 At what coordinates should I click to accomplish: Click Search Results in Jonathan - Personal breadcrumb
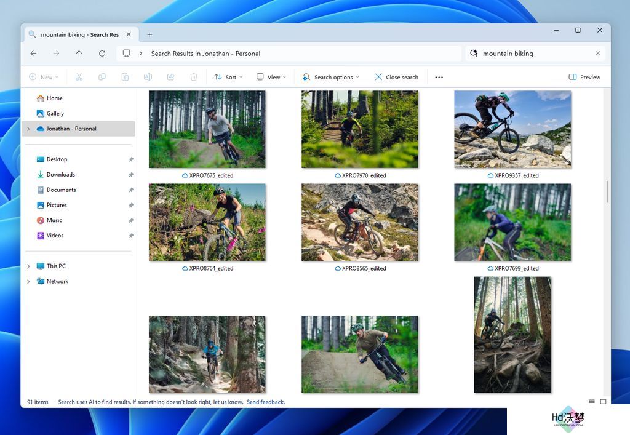click(x=205, y=54)
